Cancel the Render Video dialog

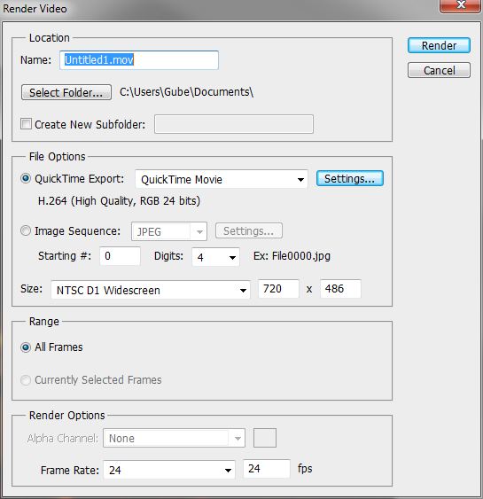(439, 70)
